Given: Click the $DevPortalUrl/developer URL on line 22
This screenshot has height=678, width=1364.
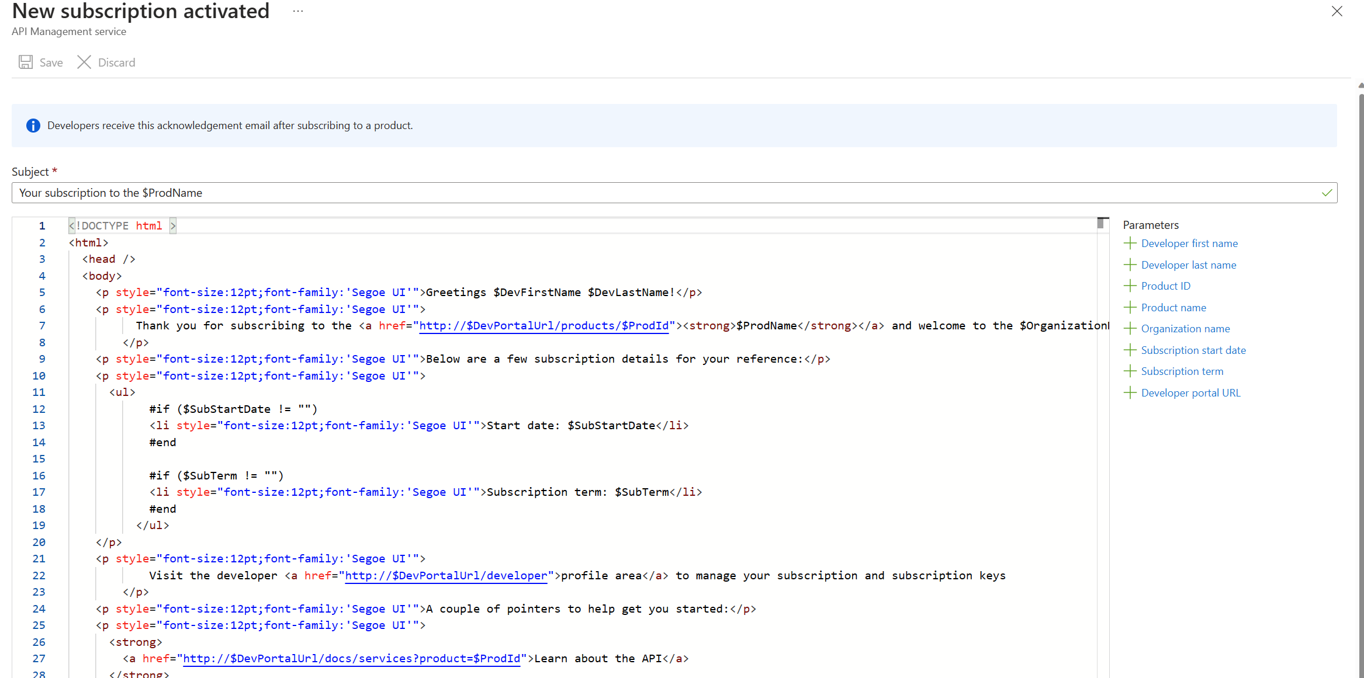Looking at the screenshot, I should click(446, 576).
